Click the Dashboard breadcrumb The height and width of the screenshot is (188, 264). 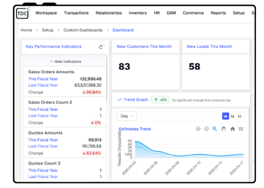click(123, 30)
